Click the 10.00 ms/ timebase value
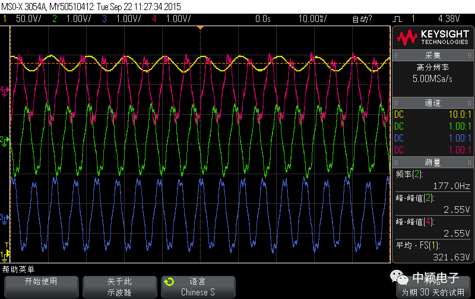Image resolution: width=475 pixels, height=299 pixels. coord(313,19)
